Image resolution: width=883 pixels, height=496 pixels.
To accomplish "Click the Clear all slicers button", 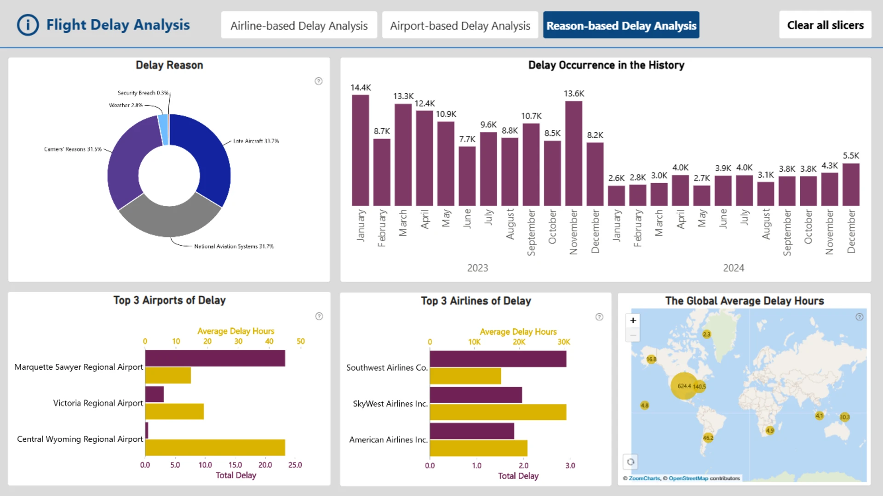I will pyautogui.click(x=826, y=25).
